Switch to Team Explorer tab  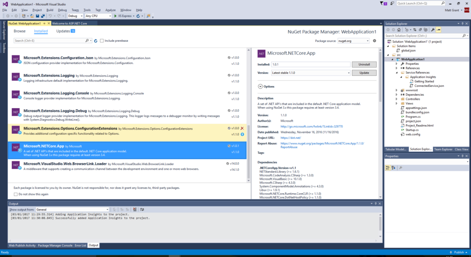(x=443, y=149)
